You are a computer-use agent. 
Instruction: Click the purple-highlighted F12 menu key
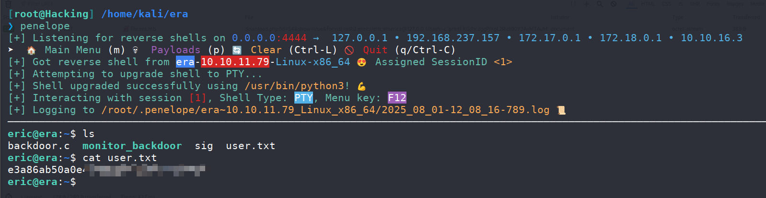click(397, 98)
